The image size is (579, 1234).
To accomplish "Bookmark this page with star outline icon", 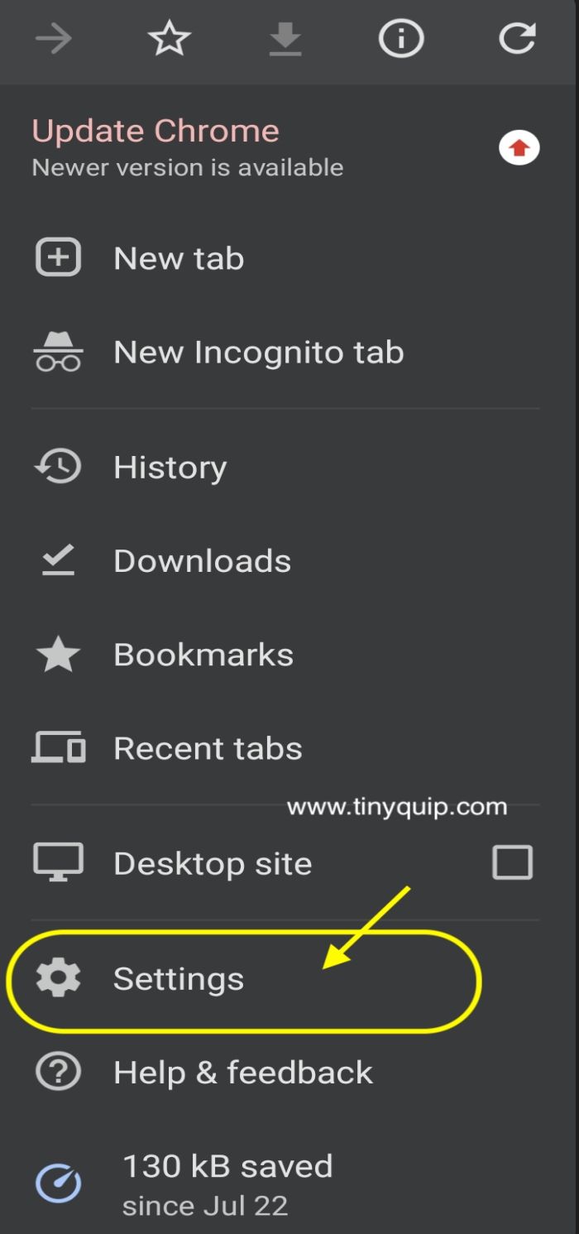I will 170,39.
